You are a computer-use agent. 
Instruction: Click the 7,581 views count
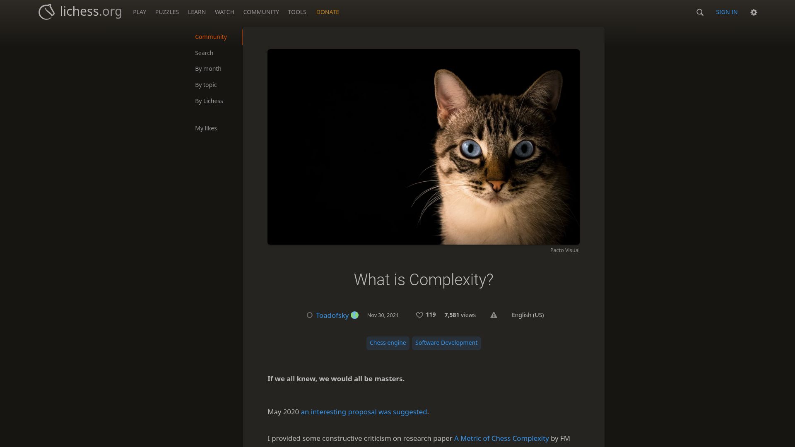pos(460,315)
